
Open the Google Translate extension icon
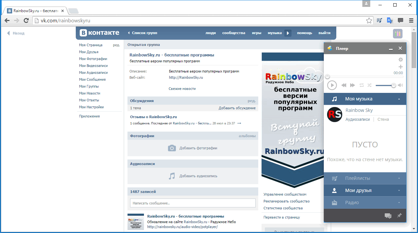[390, 21]
